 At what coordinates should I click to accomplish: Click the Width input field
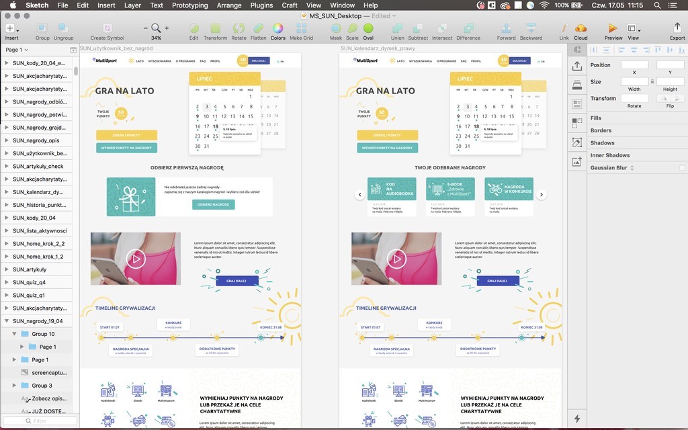[x=634, y=81]
